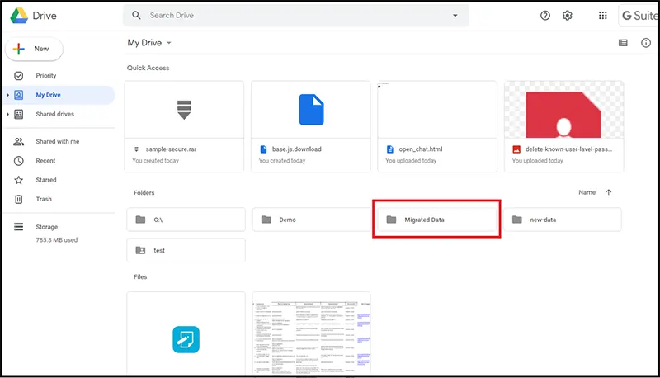Click the Starred star icon
Viewport: 660px width, 378px height.
[x=18, y=180]
